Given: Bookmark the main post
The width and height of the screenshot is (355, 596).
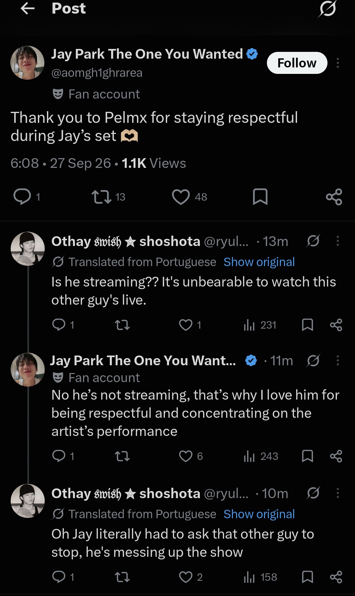Looking at the screenshot, I should (x=260, y=197).
